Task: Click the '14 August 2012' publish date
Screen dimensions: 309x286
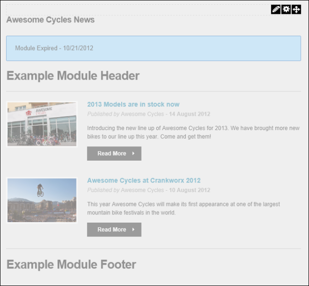Action: tap(190, 114)
